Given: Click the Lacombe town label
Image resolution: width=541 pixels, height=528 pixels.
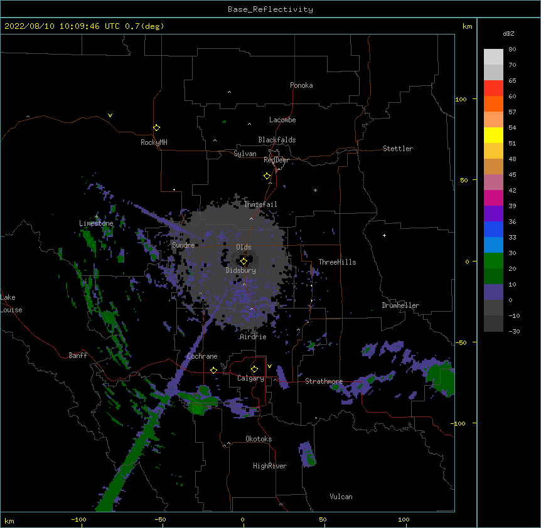Looking at the screenshot, I should tap(282, 120).
